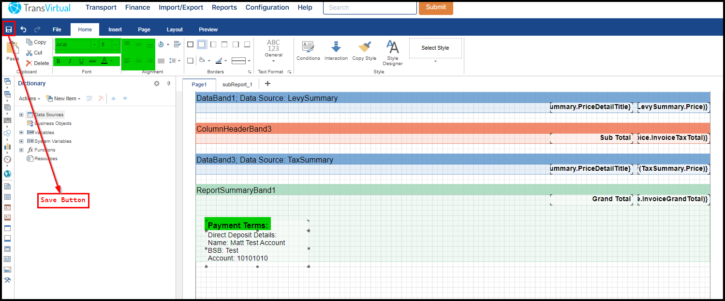
Task: Open the Finance menu
Action: 137,7
